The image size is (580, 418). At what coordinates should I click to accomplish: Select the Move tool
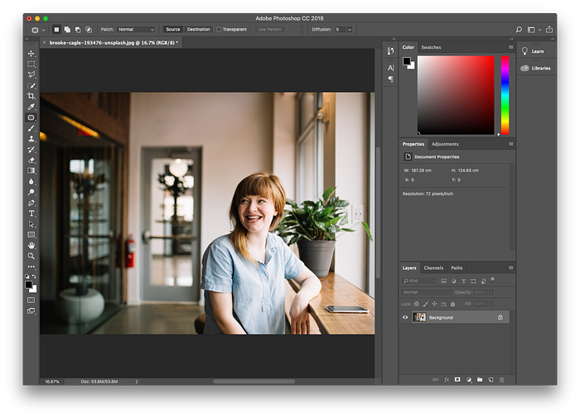coord(31,53)
